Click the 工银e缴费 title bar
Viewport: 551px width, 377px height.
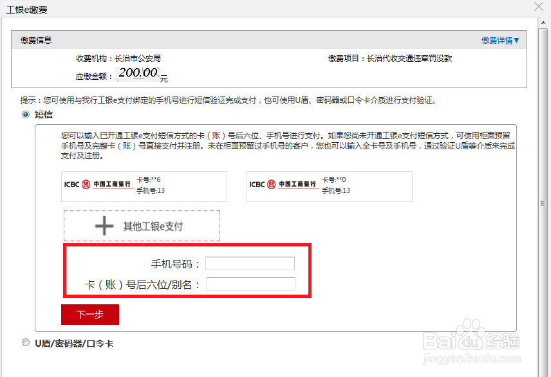pyautogui.click(x=26, y=9)
